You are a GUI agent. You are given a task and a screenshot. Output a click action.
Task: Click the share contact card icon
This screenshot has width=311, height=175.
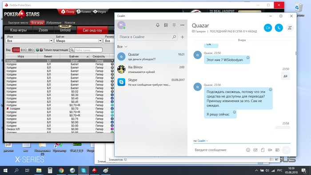277,150
